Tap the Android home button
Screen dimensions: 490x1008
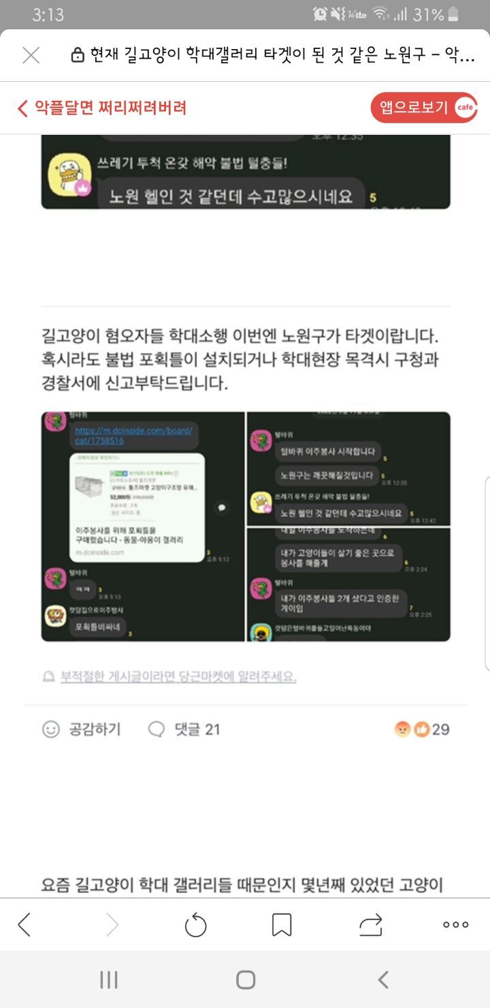[x=246, y=979]
